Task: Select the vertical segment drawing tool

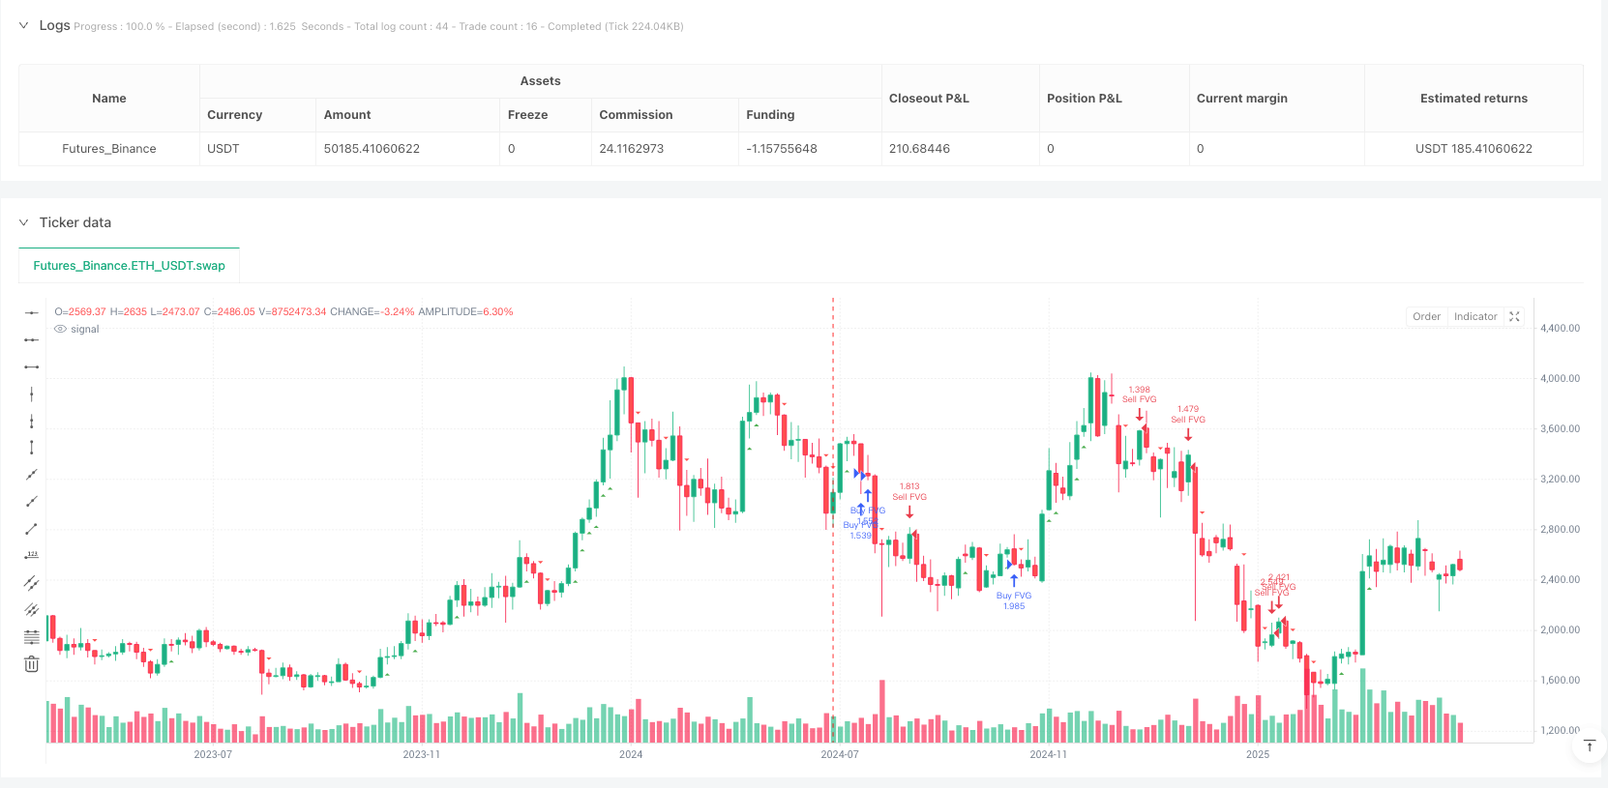Action: pyautogui.click(x=32, y=448)
